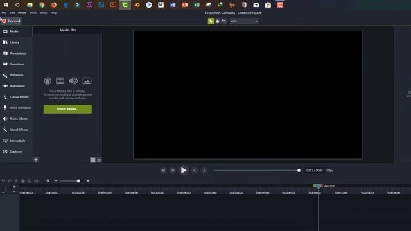Open the File menu
The image size is (411, 231).
click(x=4, y=13)
